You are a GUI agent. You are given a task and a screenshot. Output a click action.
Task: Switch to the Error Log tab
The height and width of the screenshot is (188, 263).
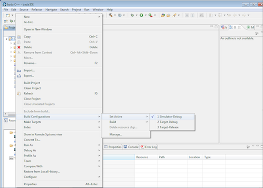[x=149, y=147]
